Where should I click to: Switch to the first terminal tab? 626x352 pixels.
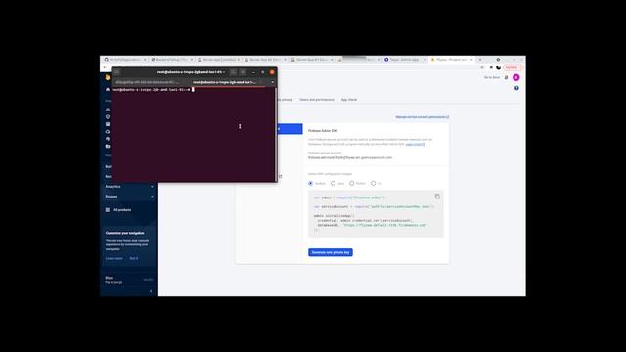click(x=148, y=82)
